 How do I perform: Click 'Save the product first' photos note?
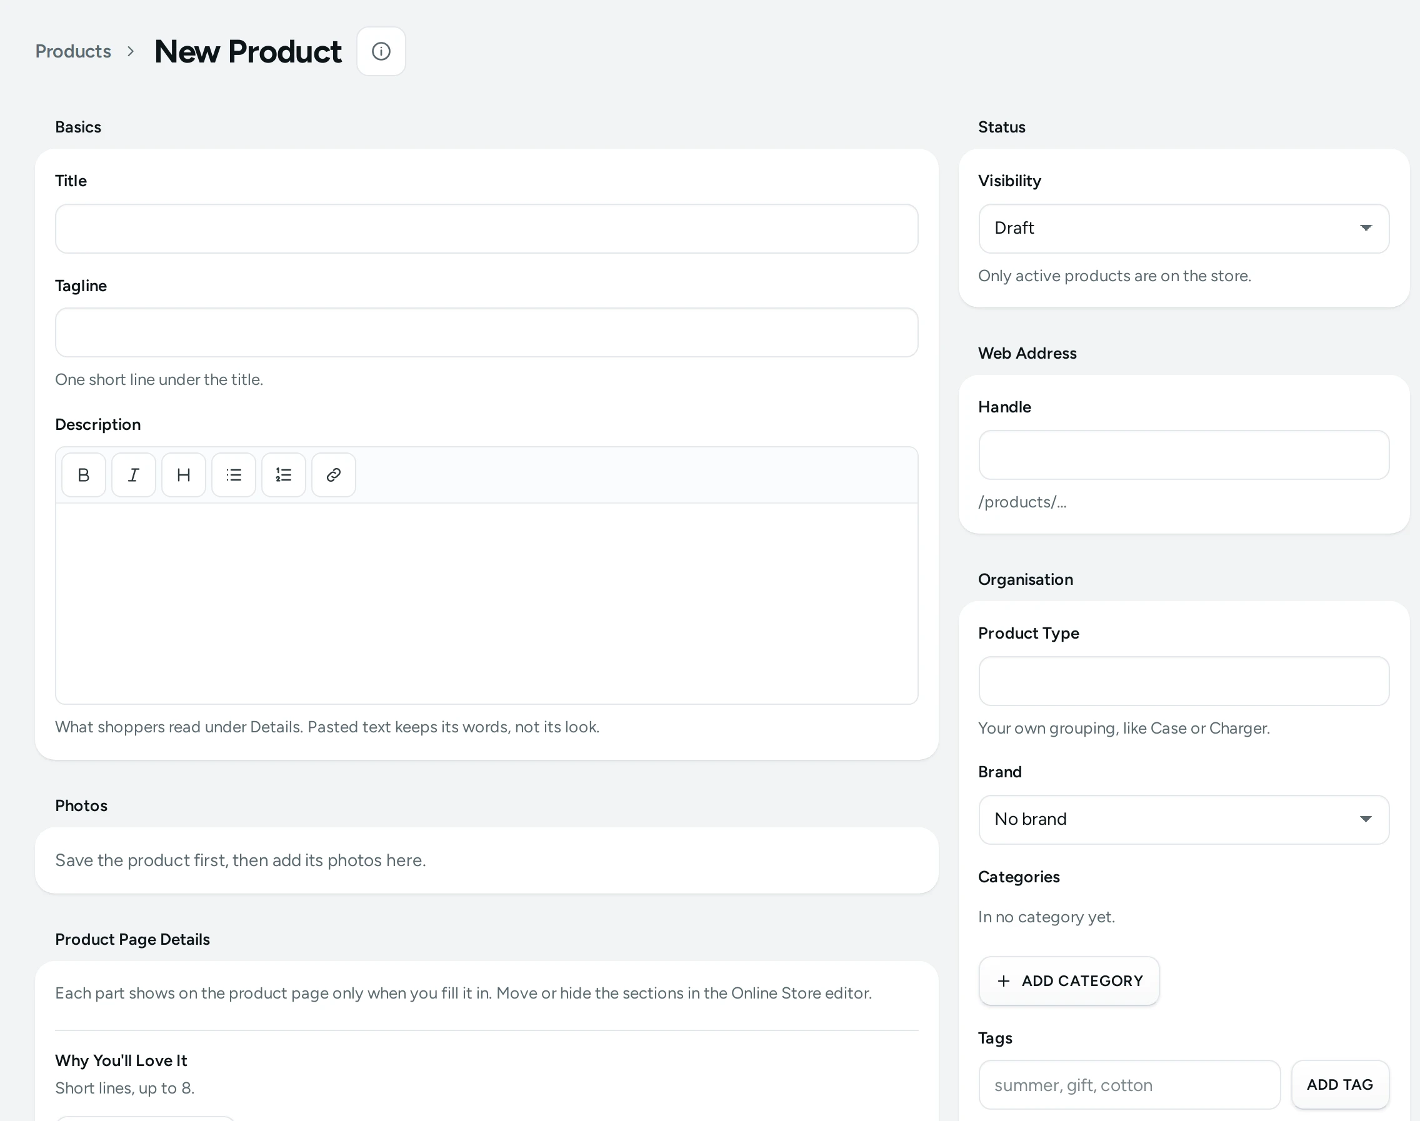click(x=240, y=860)
